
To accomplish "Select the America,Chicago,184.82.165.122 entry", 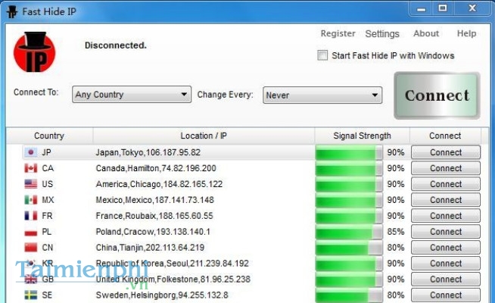I will [159, 184].
